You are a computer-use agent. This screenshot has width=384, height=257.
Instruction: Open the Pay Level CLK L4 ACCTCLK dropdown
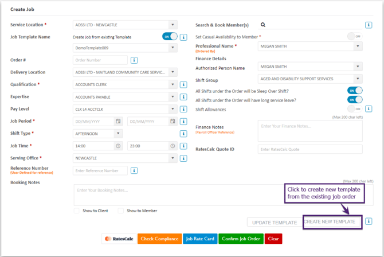[125, 109]
